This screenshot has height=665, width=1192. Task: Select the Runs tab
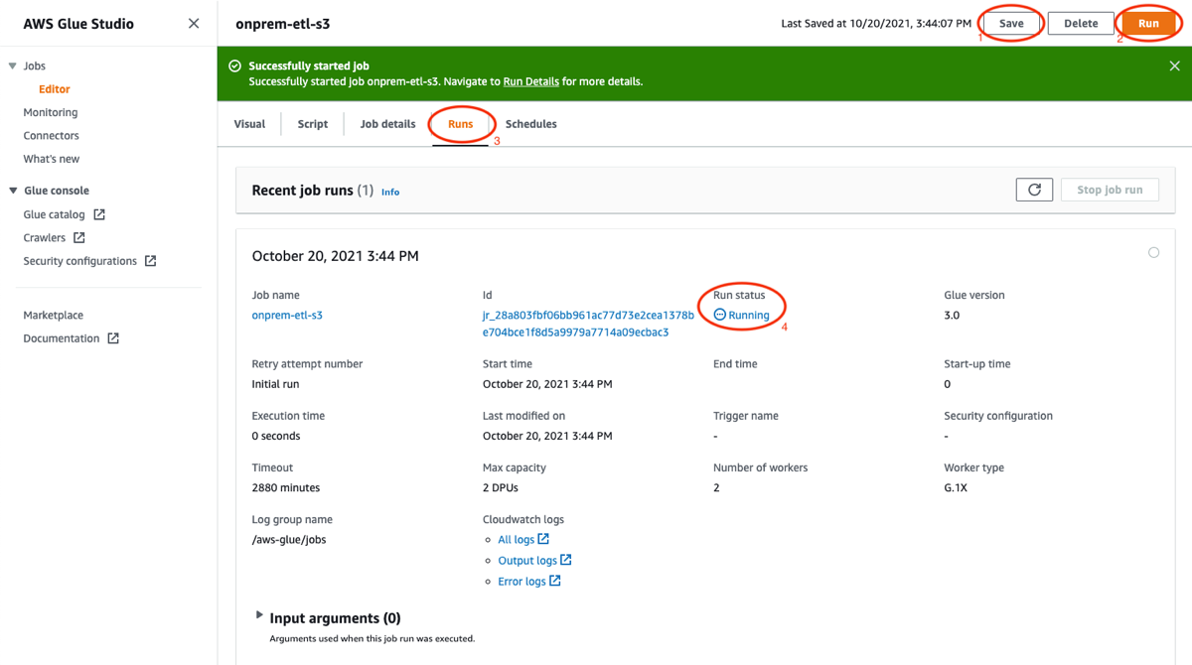point(460,124)
